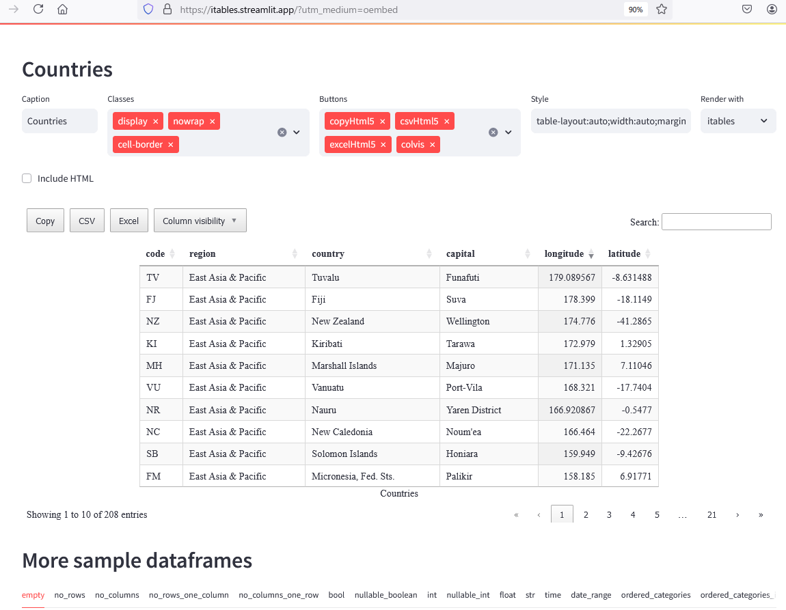Toggle the Include HTML checkbox
This screenshot has width=786, height=610.
tap(27, 178)
